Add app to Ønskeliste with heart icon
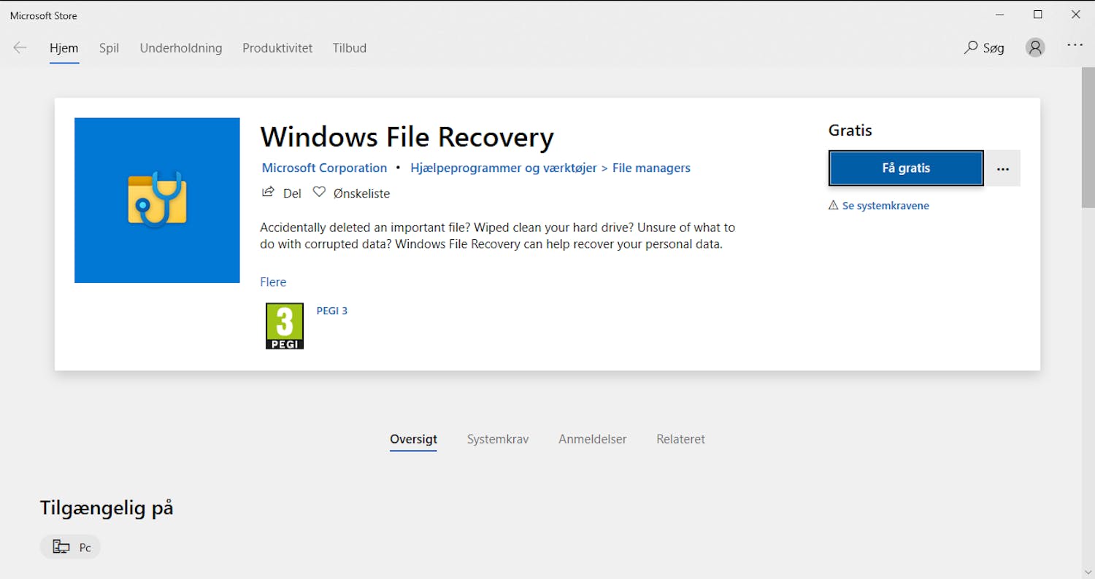The width and height of the screenshot is (1095, 579). point(319,192)
